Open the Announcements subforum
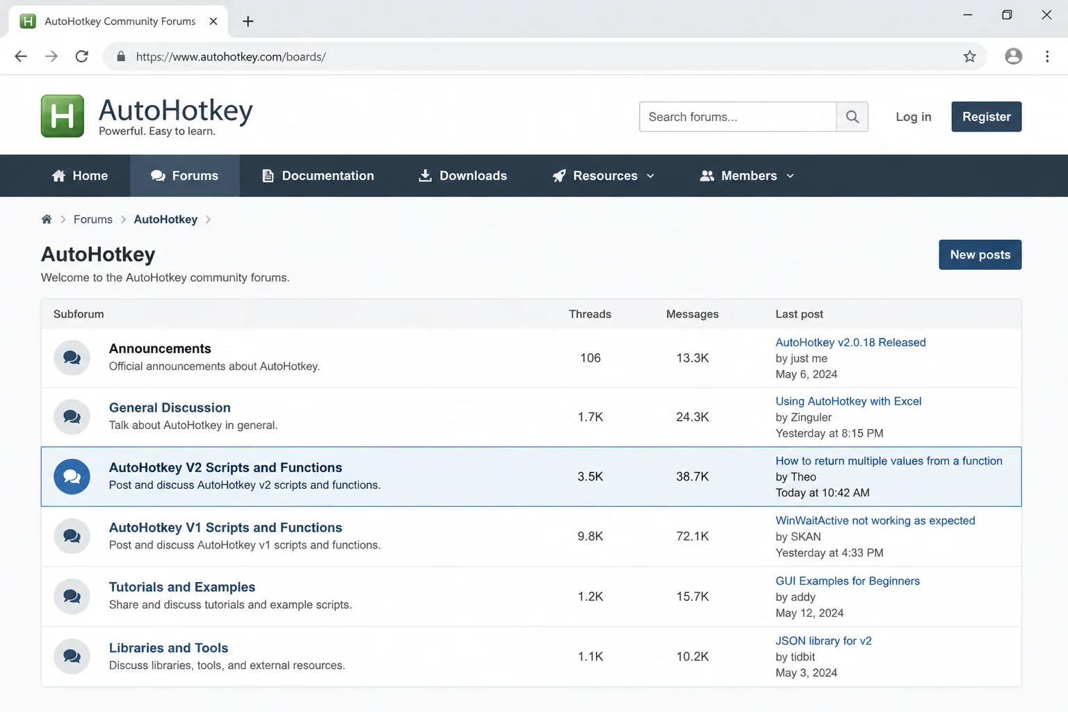The width and height of the screenshot is (1068, 712). (x=160, y=349)
